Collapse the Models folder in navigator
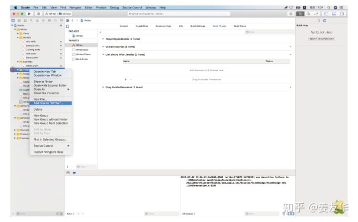Screen dimensions: 358x222 17,37
